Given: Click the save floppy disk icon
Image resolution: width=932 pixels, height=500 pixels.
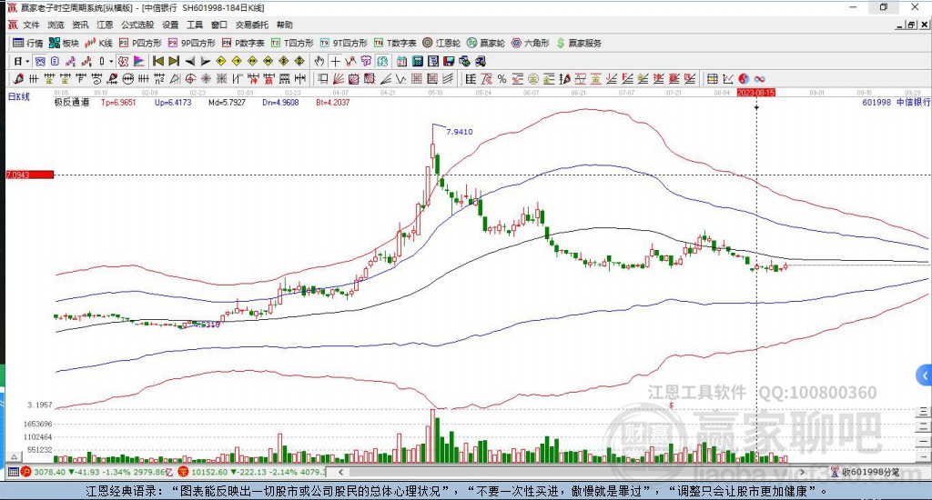Looking at the screenshot, I should (x=449, y=61).
